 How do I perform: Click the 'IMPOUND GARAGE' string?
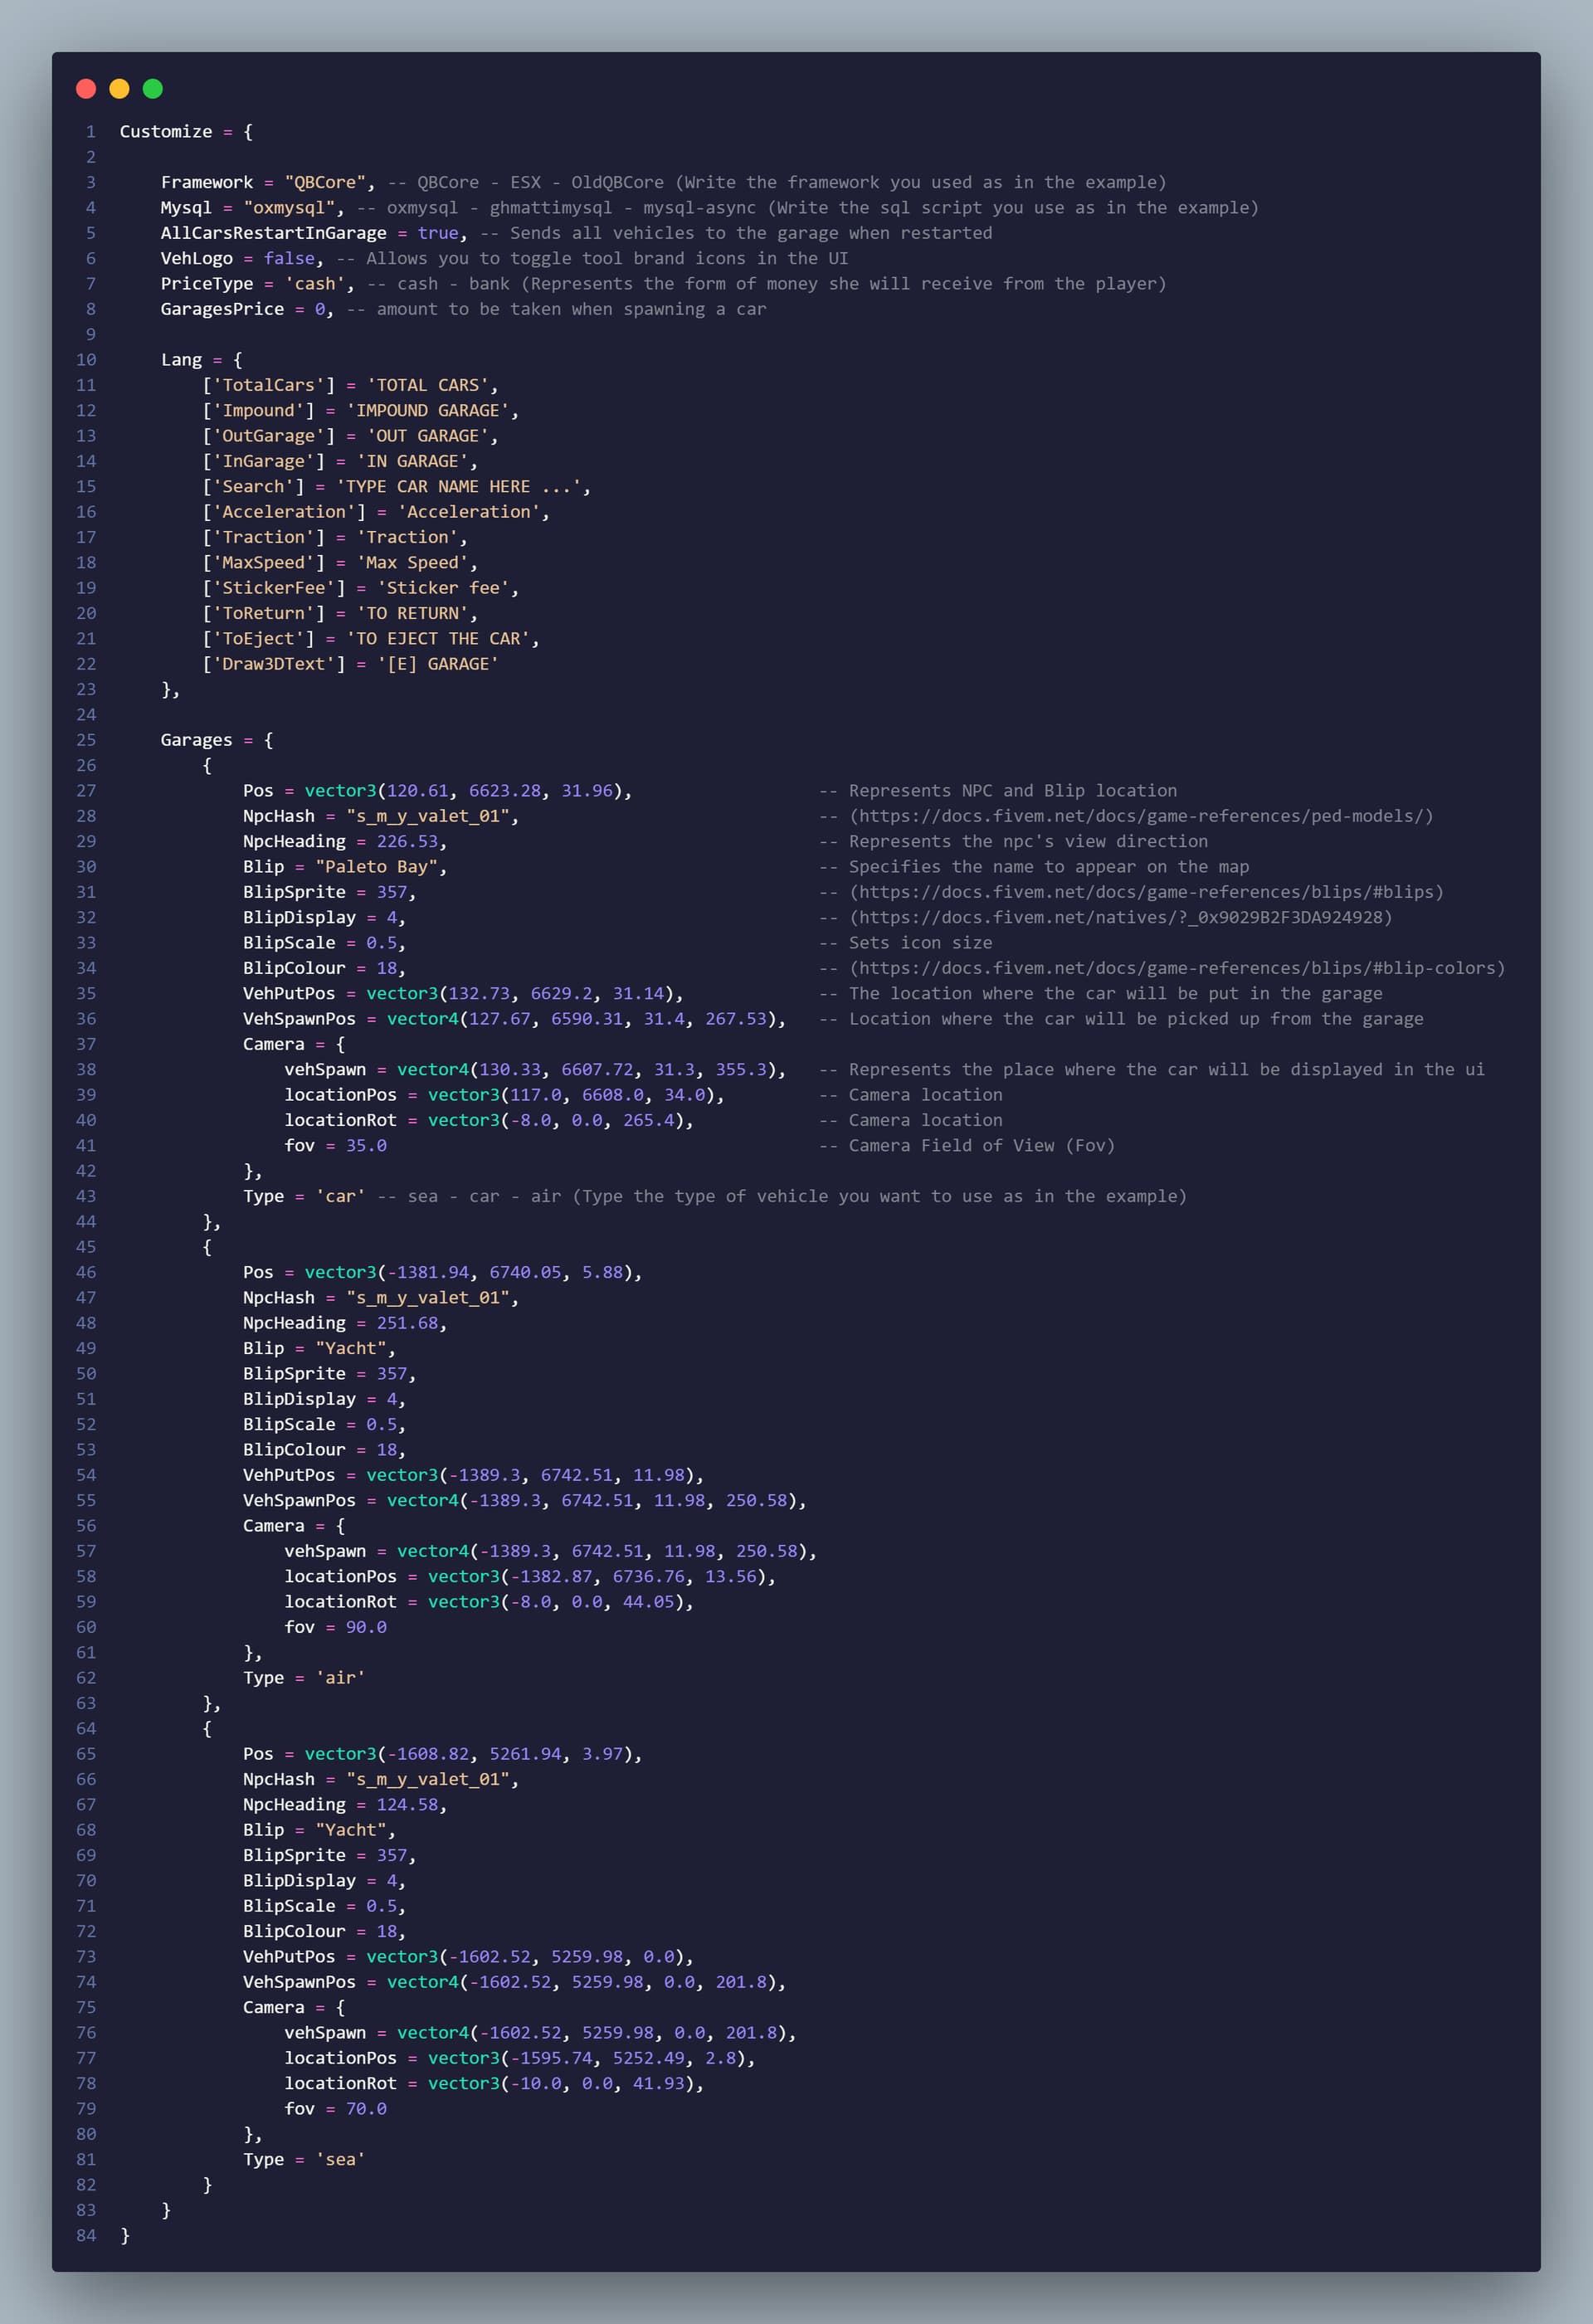click(428, 411)
